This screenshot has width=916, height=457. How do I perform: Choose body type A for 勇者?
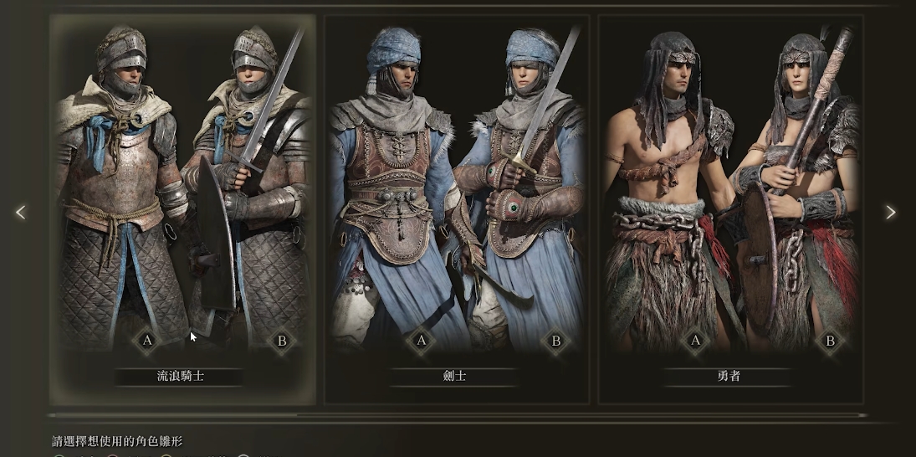point(694,341)
